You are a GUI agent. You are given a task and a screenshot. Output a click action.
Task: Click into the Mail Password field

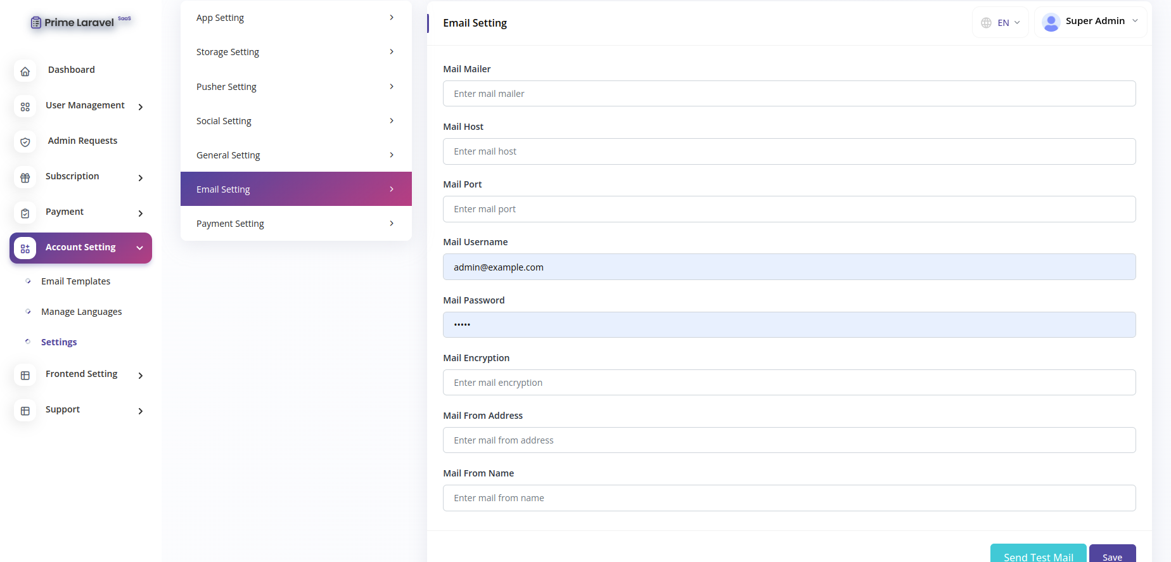(x=789, y=324)
